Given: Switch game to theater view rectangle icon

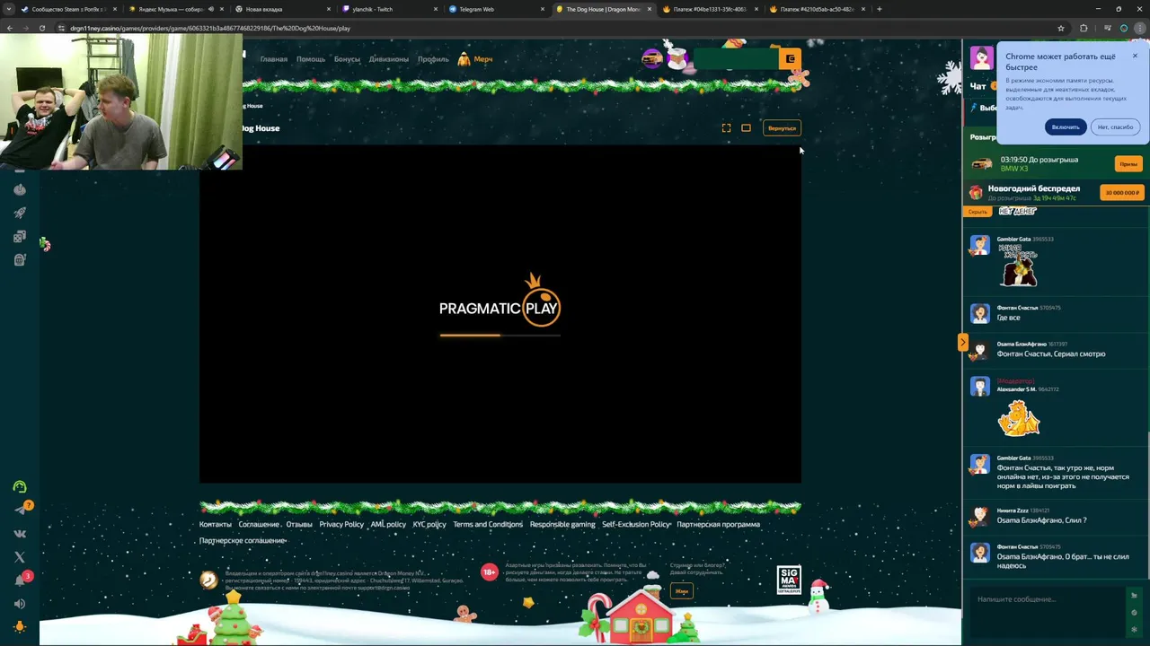Looking at the screenshot, I should (x=746, y=128).
